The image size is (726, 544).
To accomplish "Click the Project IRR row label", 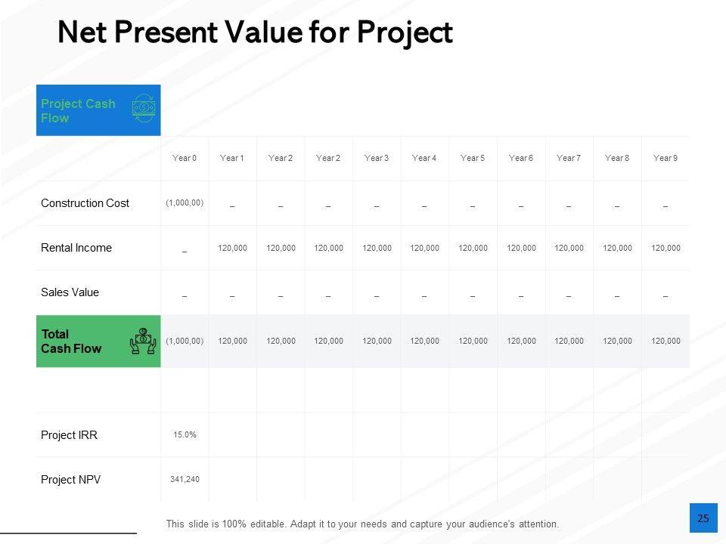I will [x=69, y=434].
